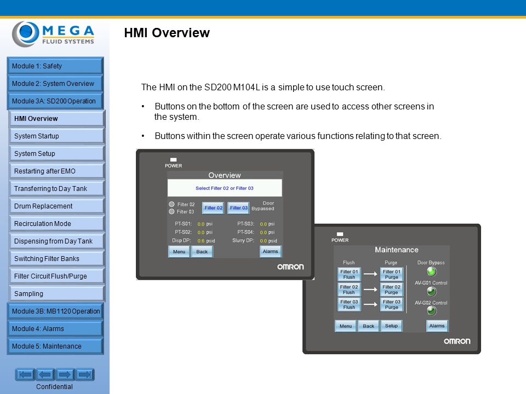Click the HMI Overview slide title
526x394 pixels.
167,33
